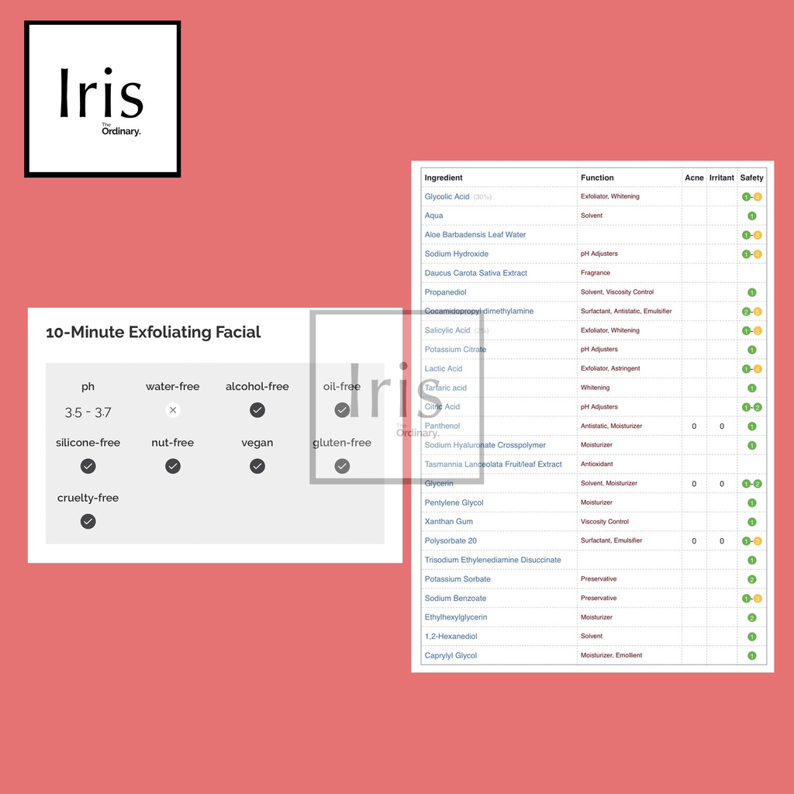Click the safety badge for Potassium Sorbate
794x794 pixels.
tap(751, 579)
